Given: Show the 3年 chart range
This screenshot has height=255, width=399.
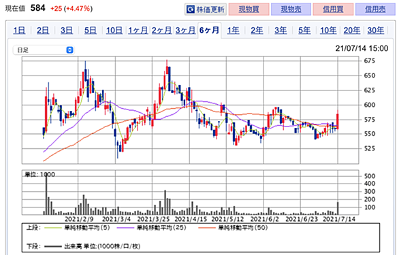Looking at the screenshot, I should [x=281, y=31].
